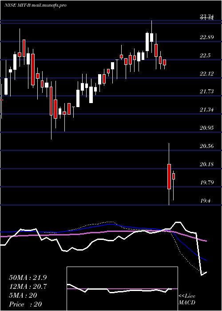Select the 22.89 price axis label
This screenshot has width=222, height=311.
pyautogui.click(x=206, y=37)
